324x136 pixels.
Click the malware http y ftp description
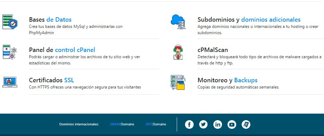(260, 60)
